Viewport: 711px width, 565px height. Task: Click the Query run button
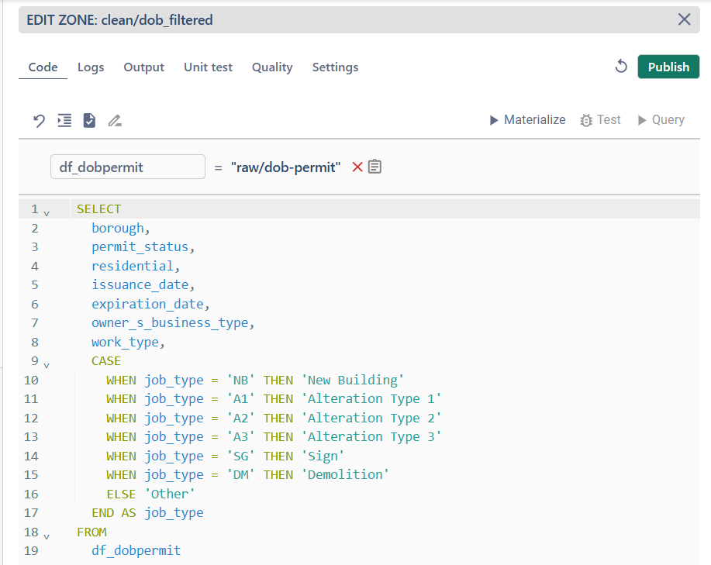661,119
